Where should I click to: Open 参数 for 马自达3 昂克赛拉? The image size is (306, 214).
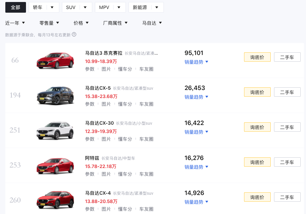(90, 69)
